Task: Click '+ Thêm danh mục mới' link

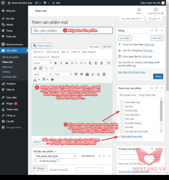Action: click(130, 136)
